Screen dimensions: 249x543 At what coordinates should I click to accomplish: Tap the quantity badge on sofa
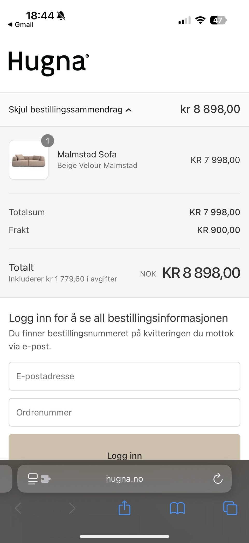click(47, 141)
